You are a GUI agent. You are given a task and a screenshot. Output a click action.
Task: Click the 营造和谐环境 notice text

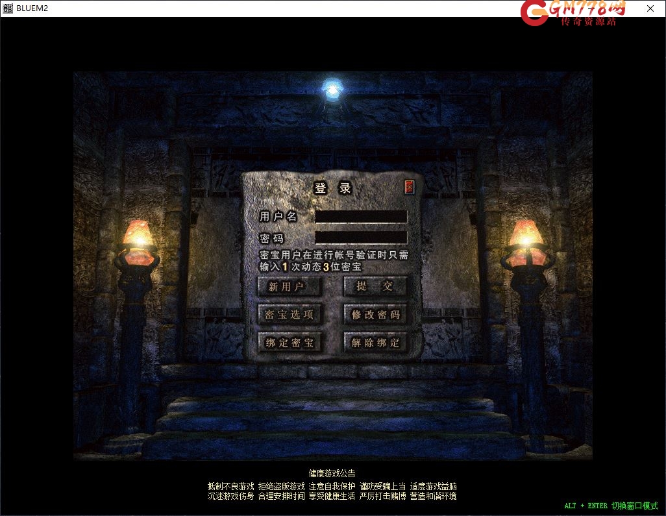[x=433, y=496]
